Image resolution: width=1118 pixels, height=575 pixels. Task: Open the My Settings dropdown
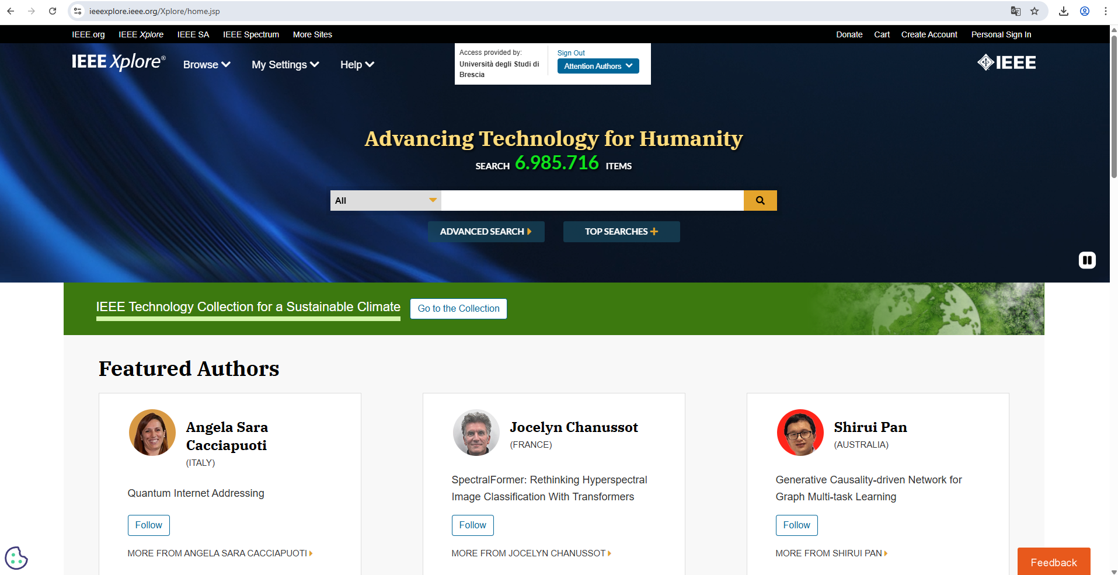click(285, 65)
